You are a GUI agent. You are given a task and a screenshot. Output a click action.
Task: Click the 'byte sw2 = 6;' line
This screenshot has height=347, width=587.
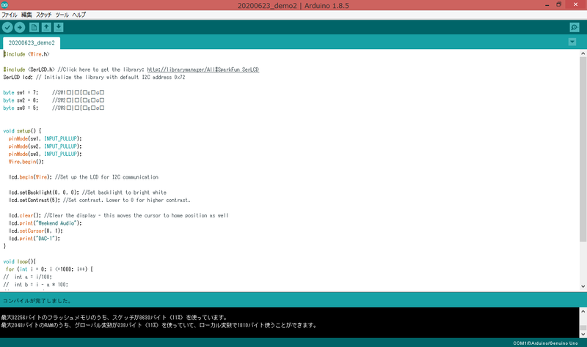click(54, 100)
